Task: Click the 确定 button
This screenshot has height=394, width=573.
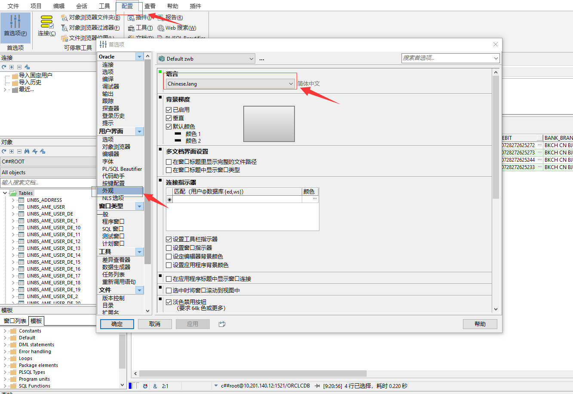Action: click(x=117, y=324)
